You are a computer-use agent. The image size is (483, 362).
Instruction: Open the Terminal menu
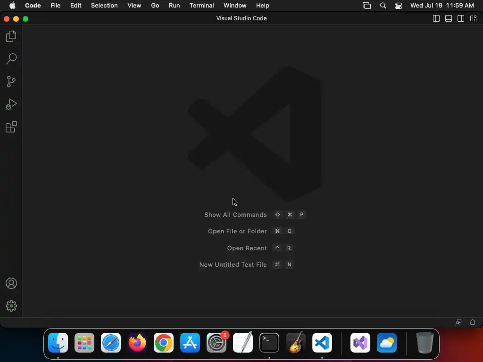coord(202,5)
